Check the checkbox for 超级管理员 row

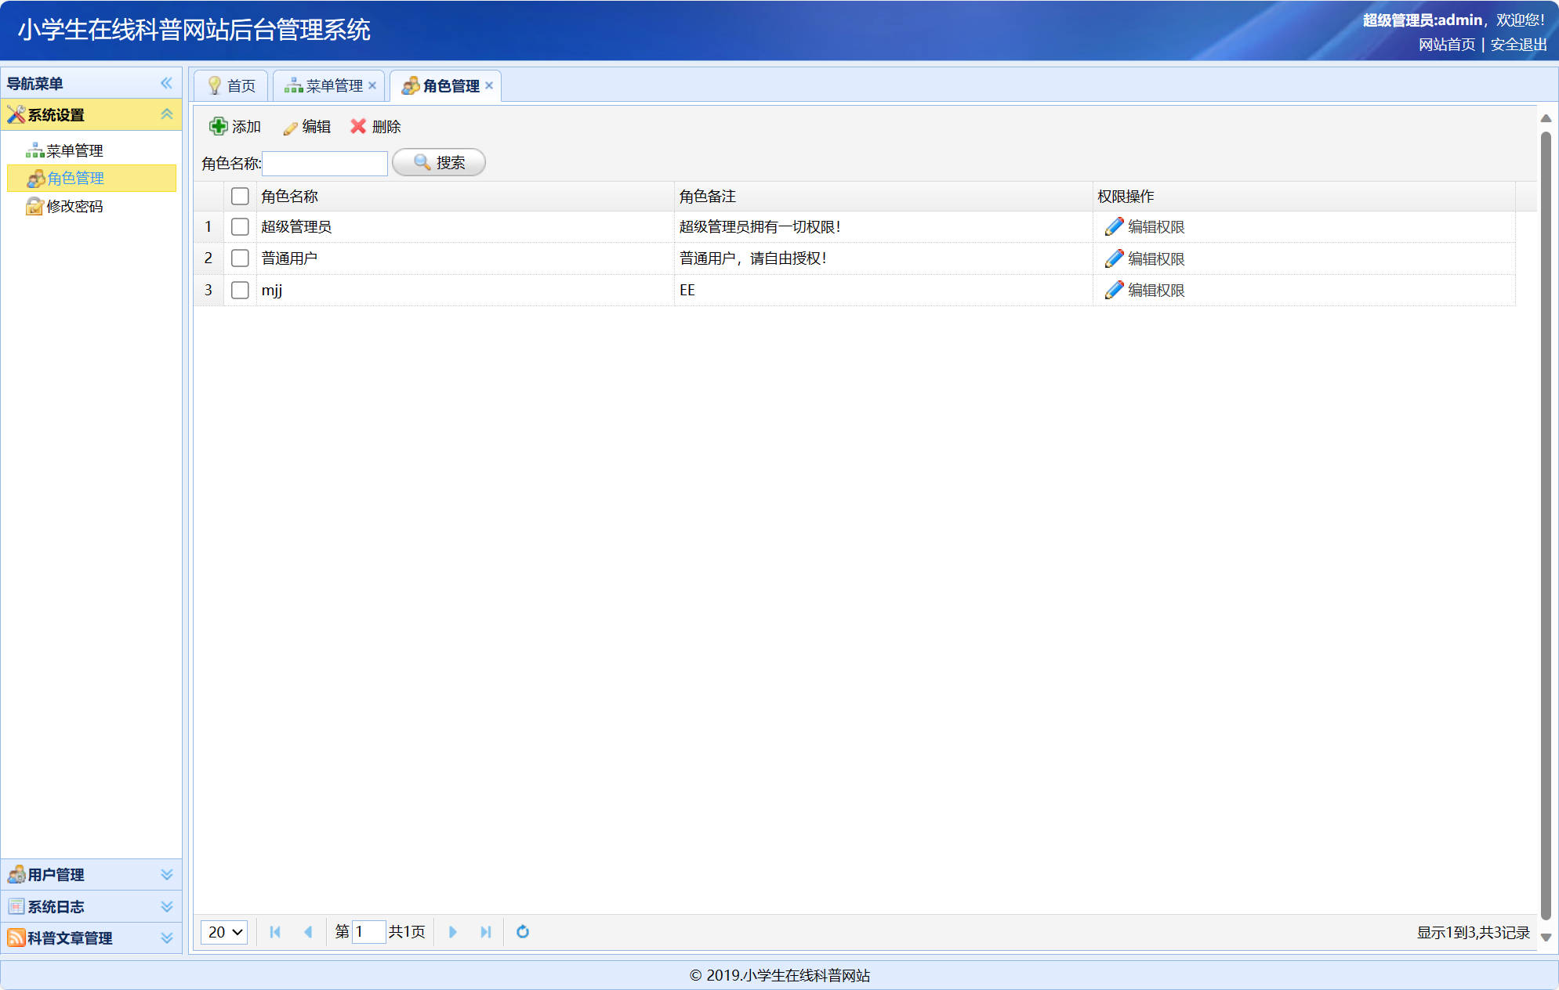pos(240,226)
